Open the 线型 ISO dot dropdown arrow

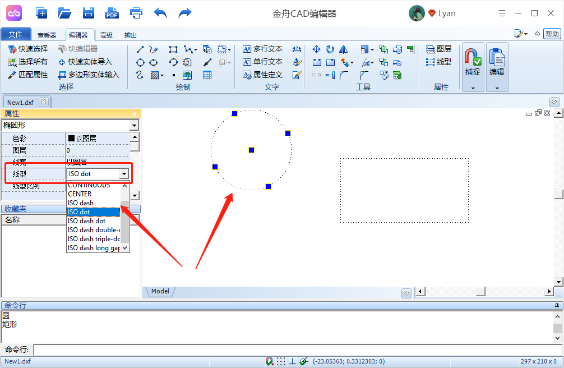pyautogui.click(x=124, y=174)
